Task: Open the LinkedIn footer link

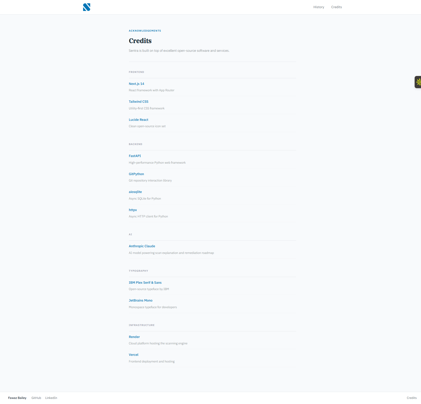Action: click(51, 398)
